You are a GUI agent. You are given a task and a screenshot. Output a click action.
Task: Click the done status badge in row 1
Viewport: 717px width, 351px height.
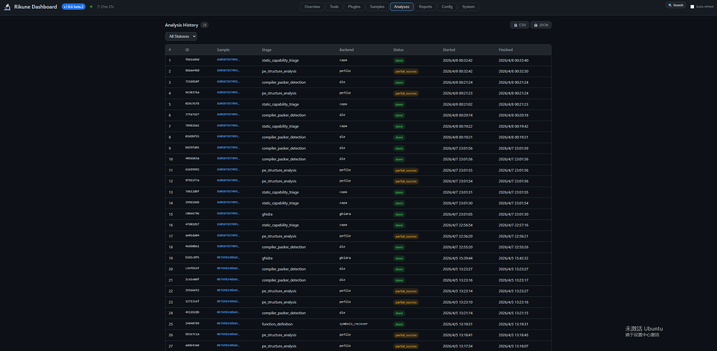pos(399,60)
